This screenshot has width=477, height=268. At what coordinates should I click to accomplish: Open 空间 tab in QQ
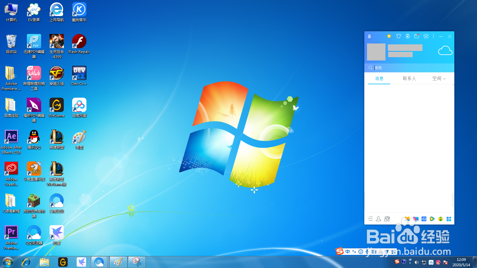(437, 78)
